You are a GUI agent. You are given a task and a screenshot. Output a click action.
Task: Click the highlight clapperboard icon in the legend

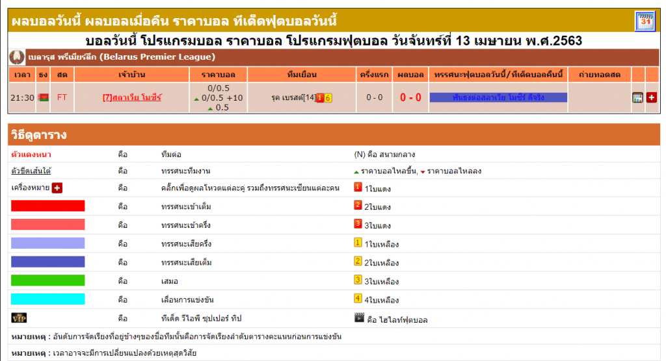click(x=359, y=317)
